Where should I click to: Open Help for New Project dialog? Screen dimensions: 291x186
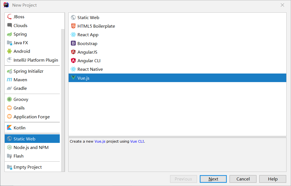[273, 179]
